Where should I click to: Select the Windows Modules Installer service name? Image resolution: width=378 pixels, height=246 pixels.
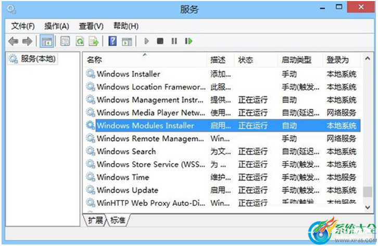(146, 126)
